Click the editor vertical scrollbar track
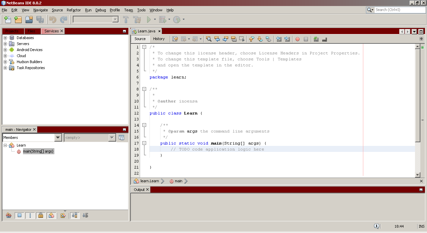The width and height of the screenshot is (427, 233). [417, 157]
